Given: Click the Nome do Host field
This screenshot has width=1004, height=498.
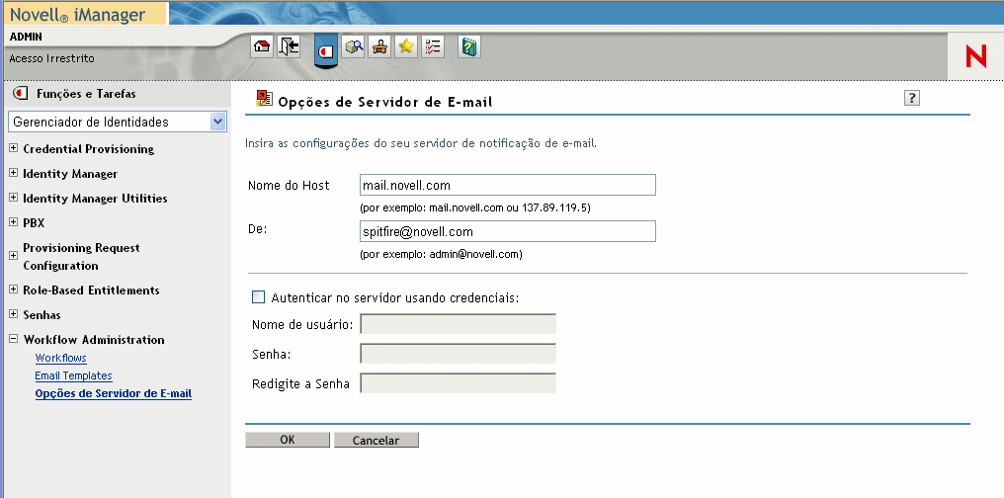Looking at the screenshot, I should (x=508, y=185).
